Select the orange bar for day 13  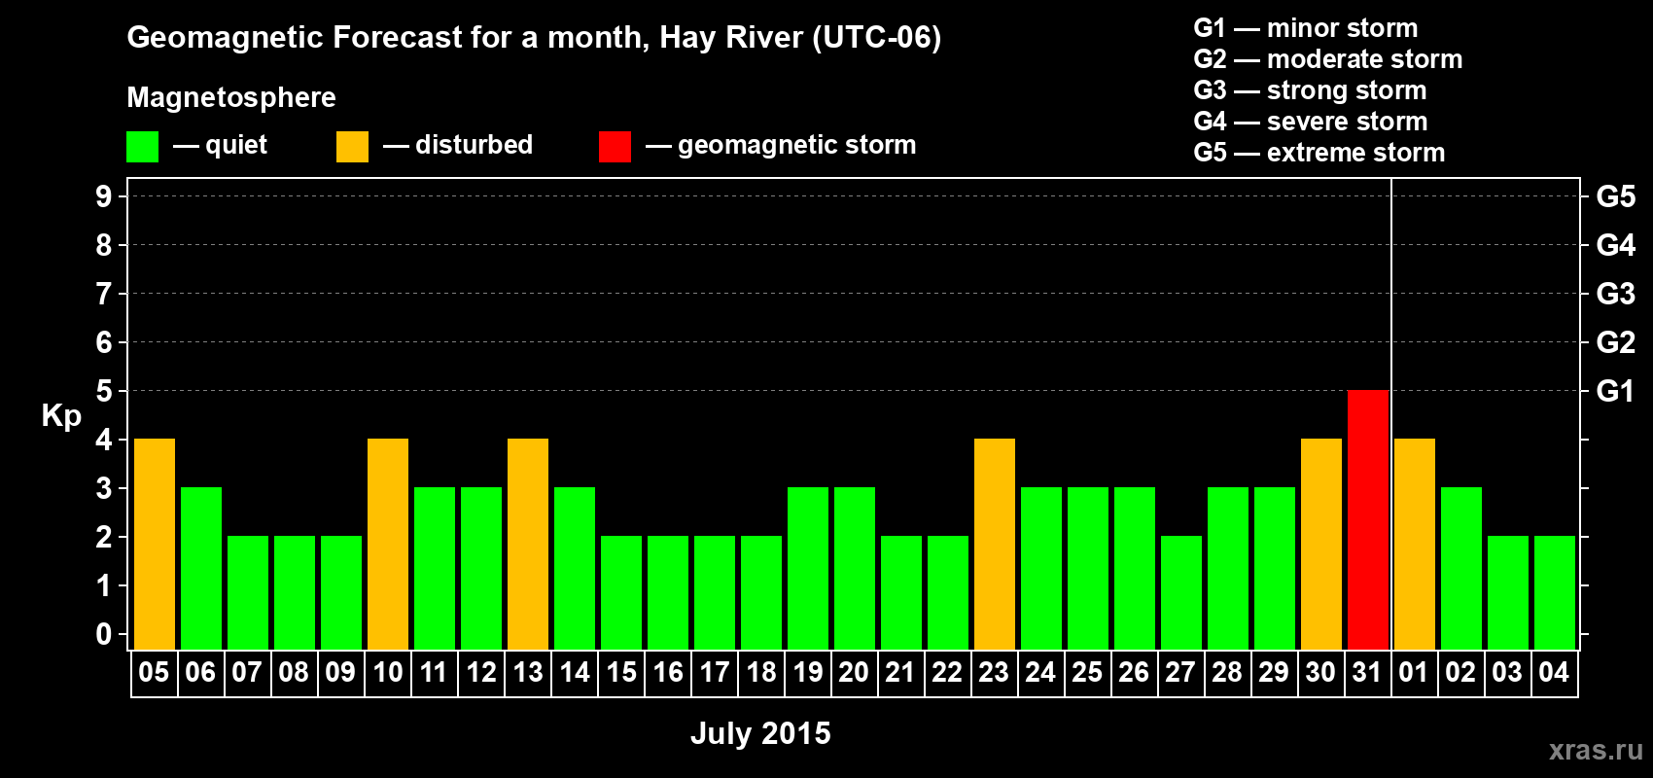coord(528,545)
